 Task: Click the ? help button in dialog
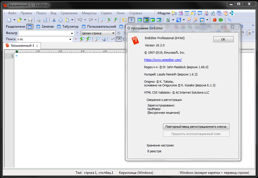(222, 27)
